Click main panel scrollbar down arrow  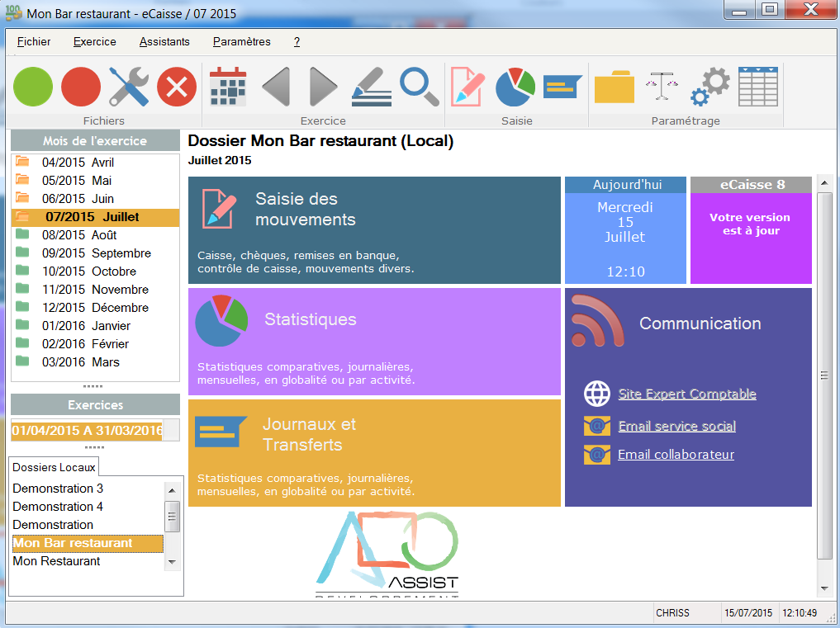[824, 588]
